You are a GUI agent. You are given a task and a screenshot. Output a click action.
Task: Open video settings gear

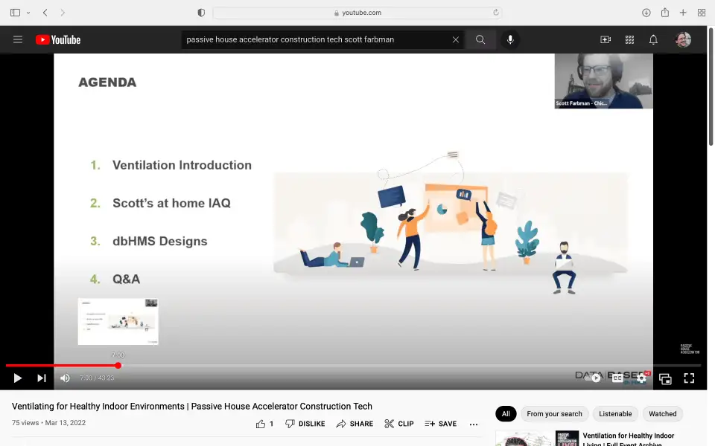point(641,378)
